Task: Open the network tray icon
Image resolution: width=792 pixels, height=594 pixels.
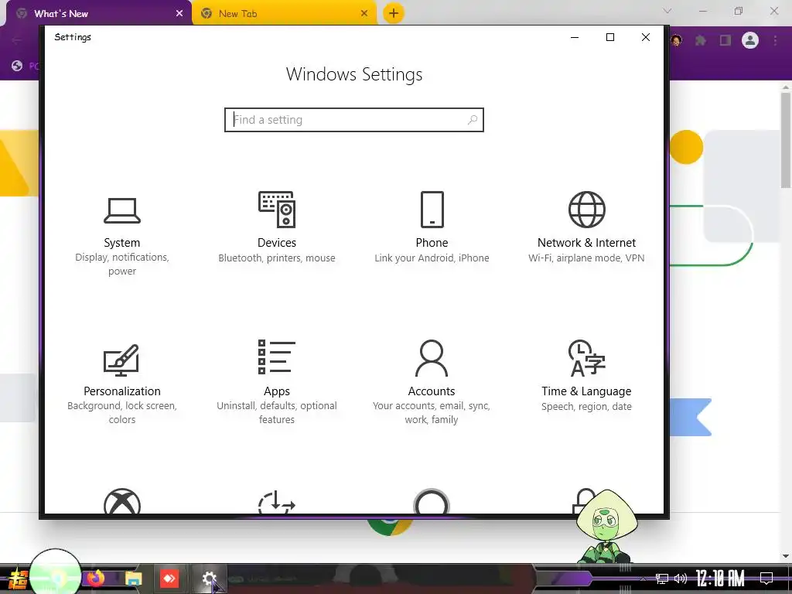Action: (662, 579)
